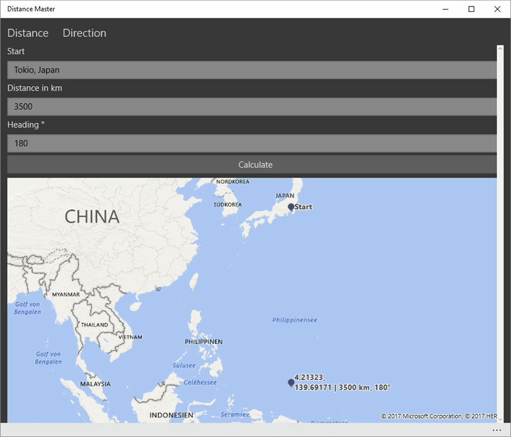Click the Microsoft Corporation copyright link
Screen dimensions: 511x437
(422, 416)
